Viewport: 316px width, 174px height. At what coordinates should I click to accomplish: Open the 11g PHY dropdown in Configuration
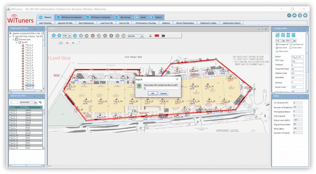283,41
